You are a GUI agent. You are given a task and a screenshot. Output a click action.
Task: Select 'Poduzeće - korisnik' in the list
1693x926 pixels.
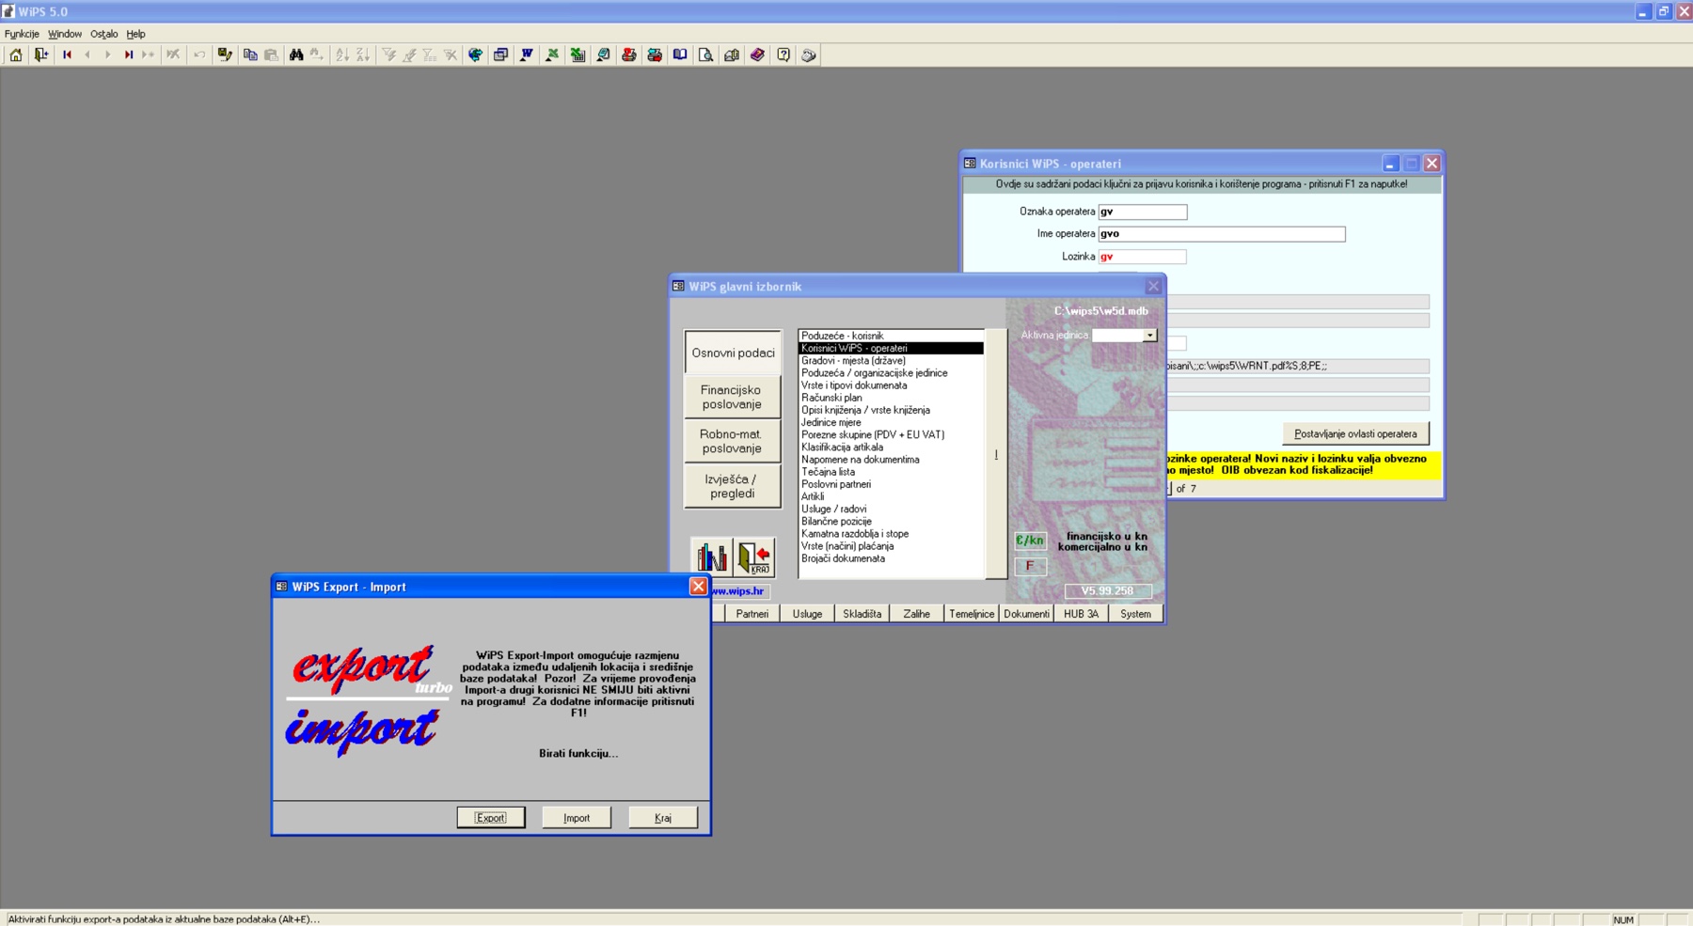pyautogui.click(x=891, y=336)
